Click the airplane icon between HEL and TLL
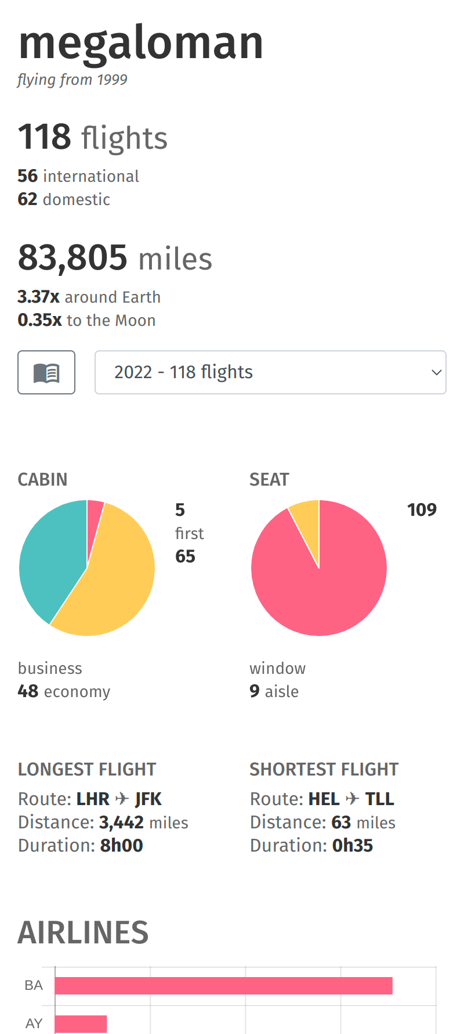The image size is (464, 1034). 351,799
